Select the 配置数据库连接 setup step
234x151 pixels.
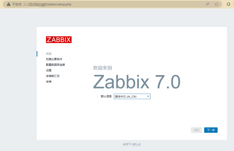pos(55,65)
